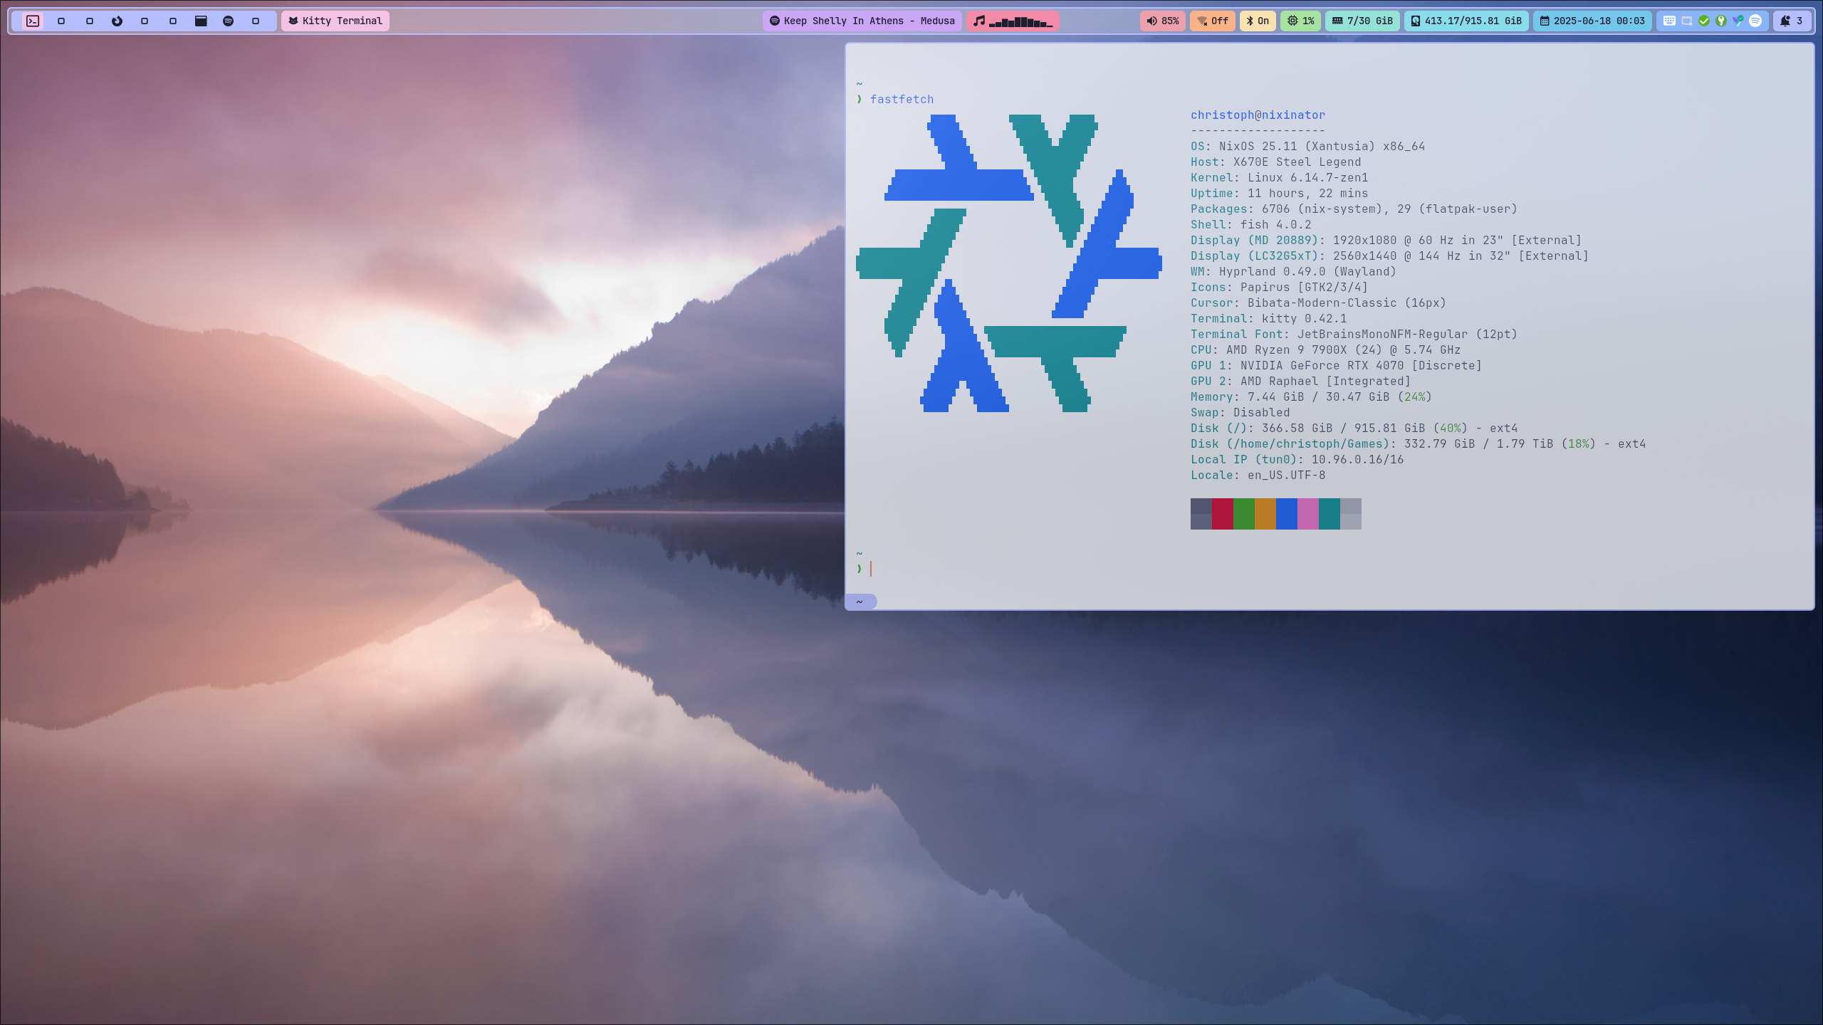The image size is (1823, 1025).
Task: Select the kitty tab labeled ~
Action: click(860, 602)
